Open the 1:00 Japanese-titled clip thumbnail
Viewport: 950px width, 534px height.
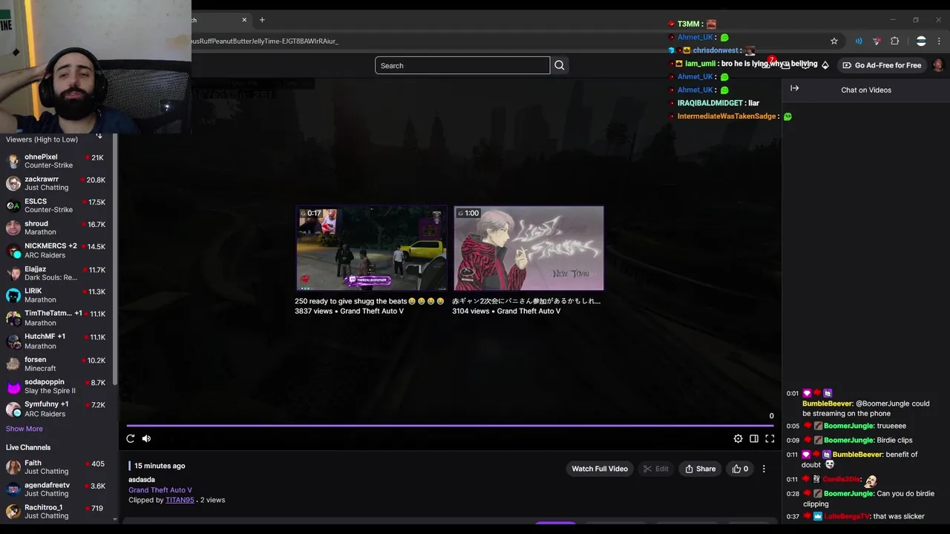pos(528,248)
